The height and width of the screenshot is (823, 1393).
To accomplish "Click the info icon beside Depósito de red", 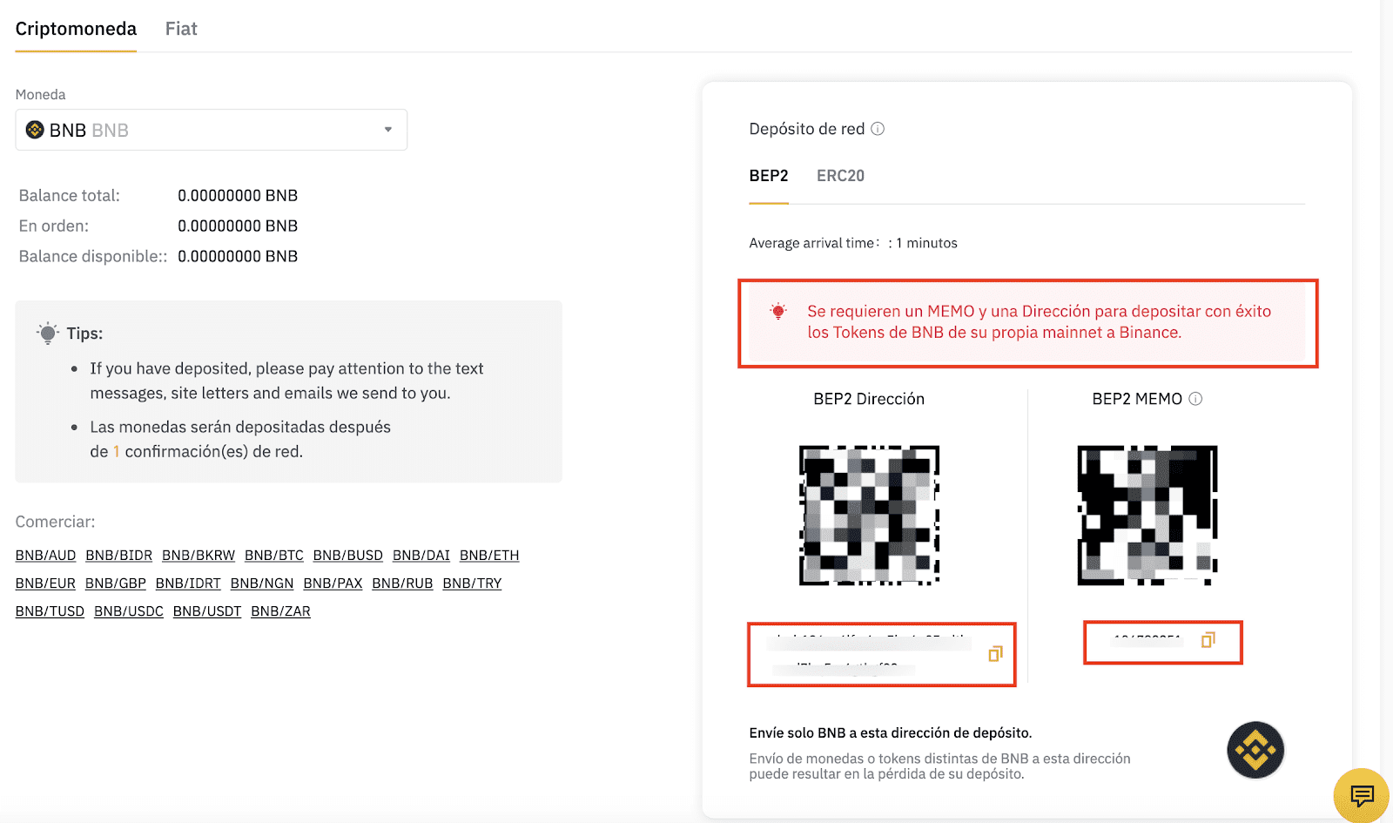I will (878, 129).
